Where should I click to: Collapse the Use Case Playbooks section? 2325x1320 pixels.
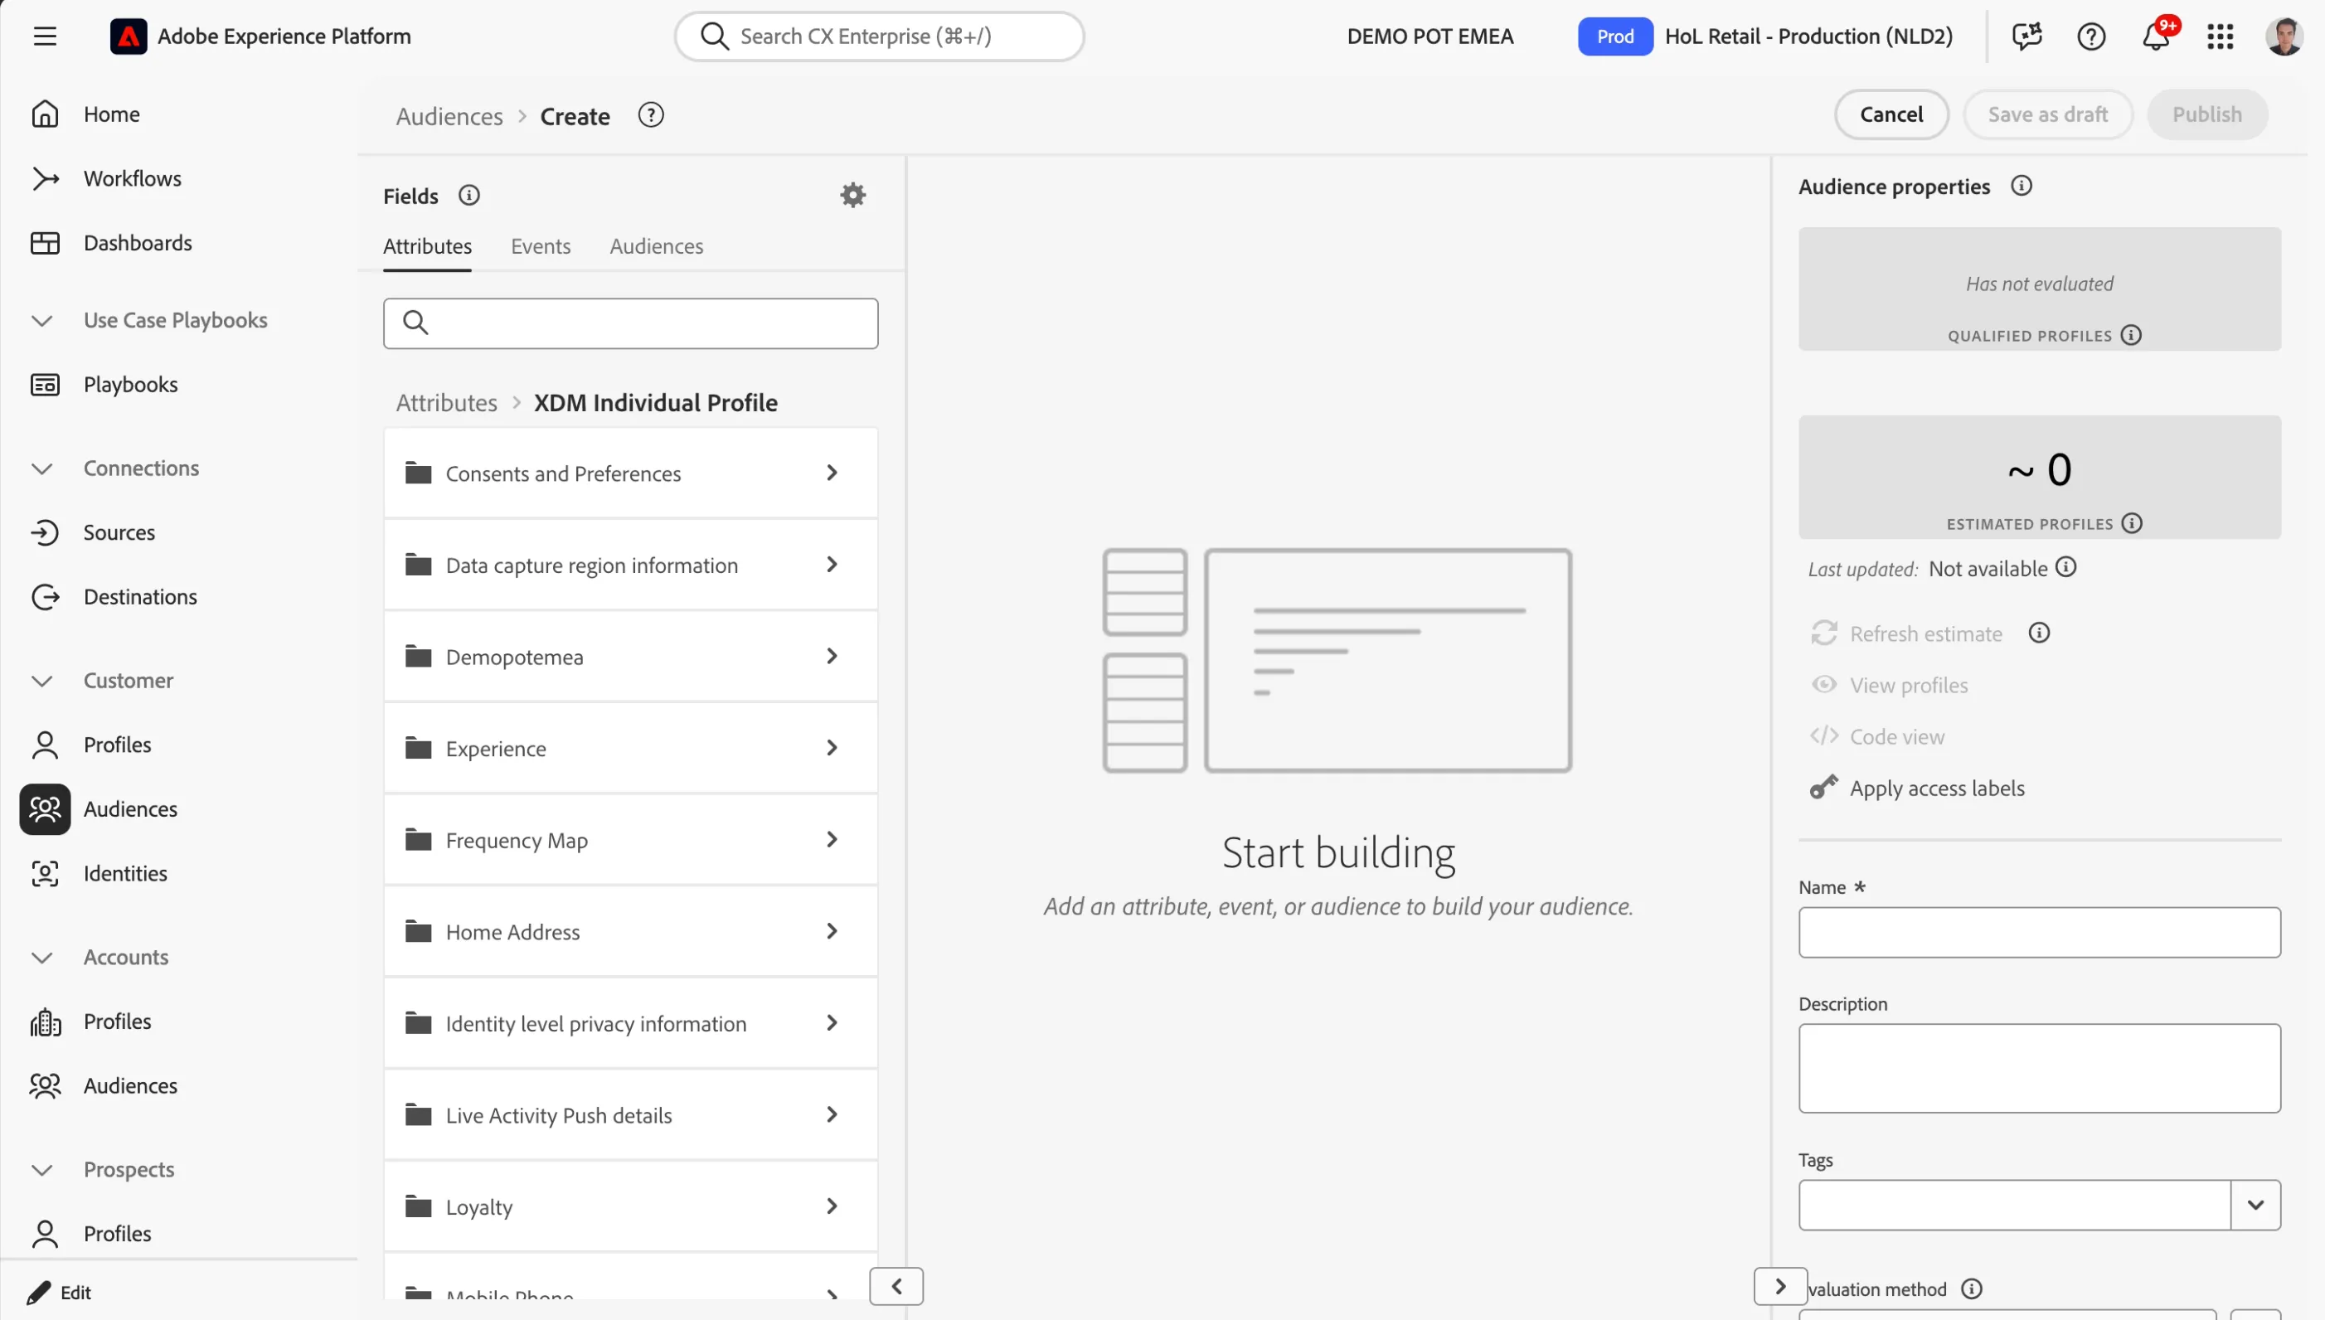pos(41,320)
